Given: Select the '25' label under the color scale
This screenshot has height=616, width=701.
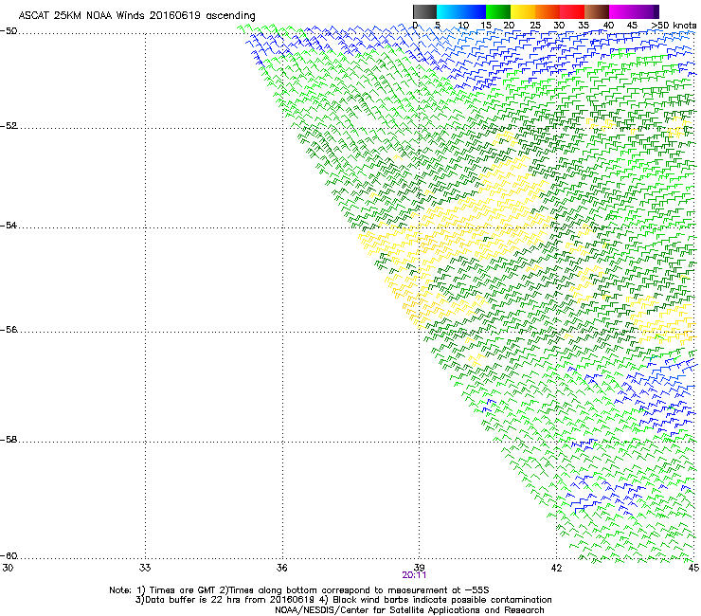Looking at the screenshot, I should pyautogui.click(x=535, y=26).
